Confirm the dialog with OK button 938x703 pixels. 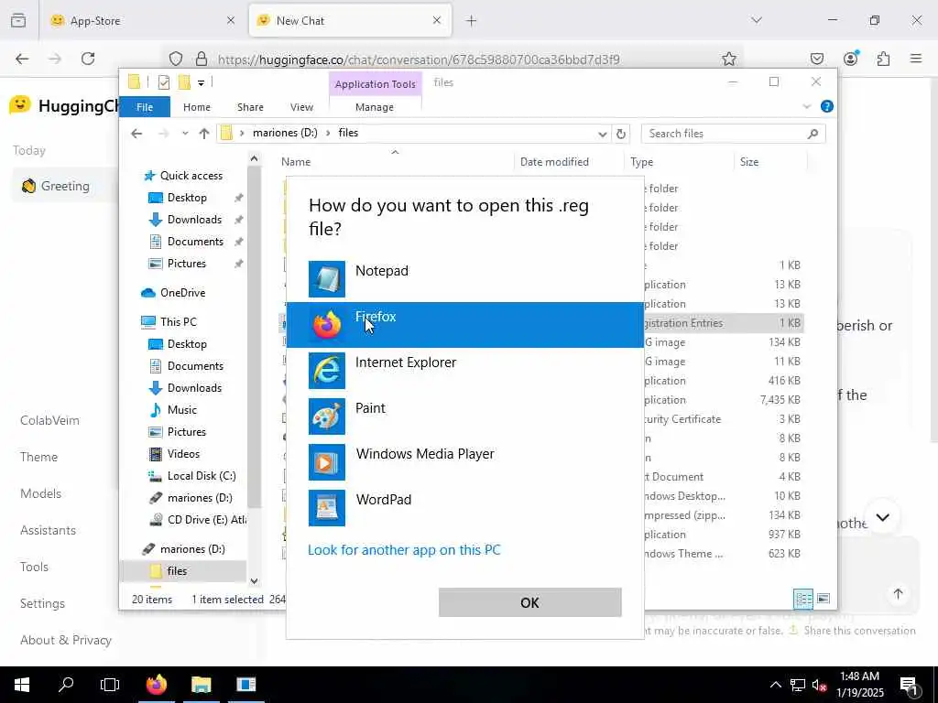pos(529,602)
